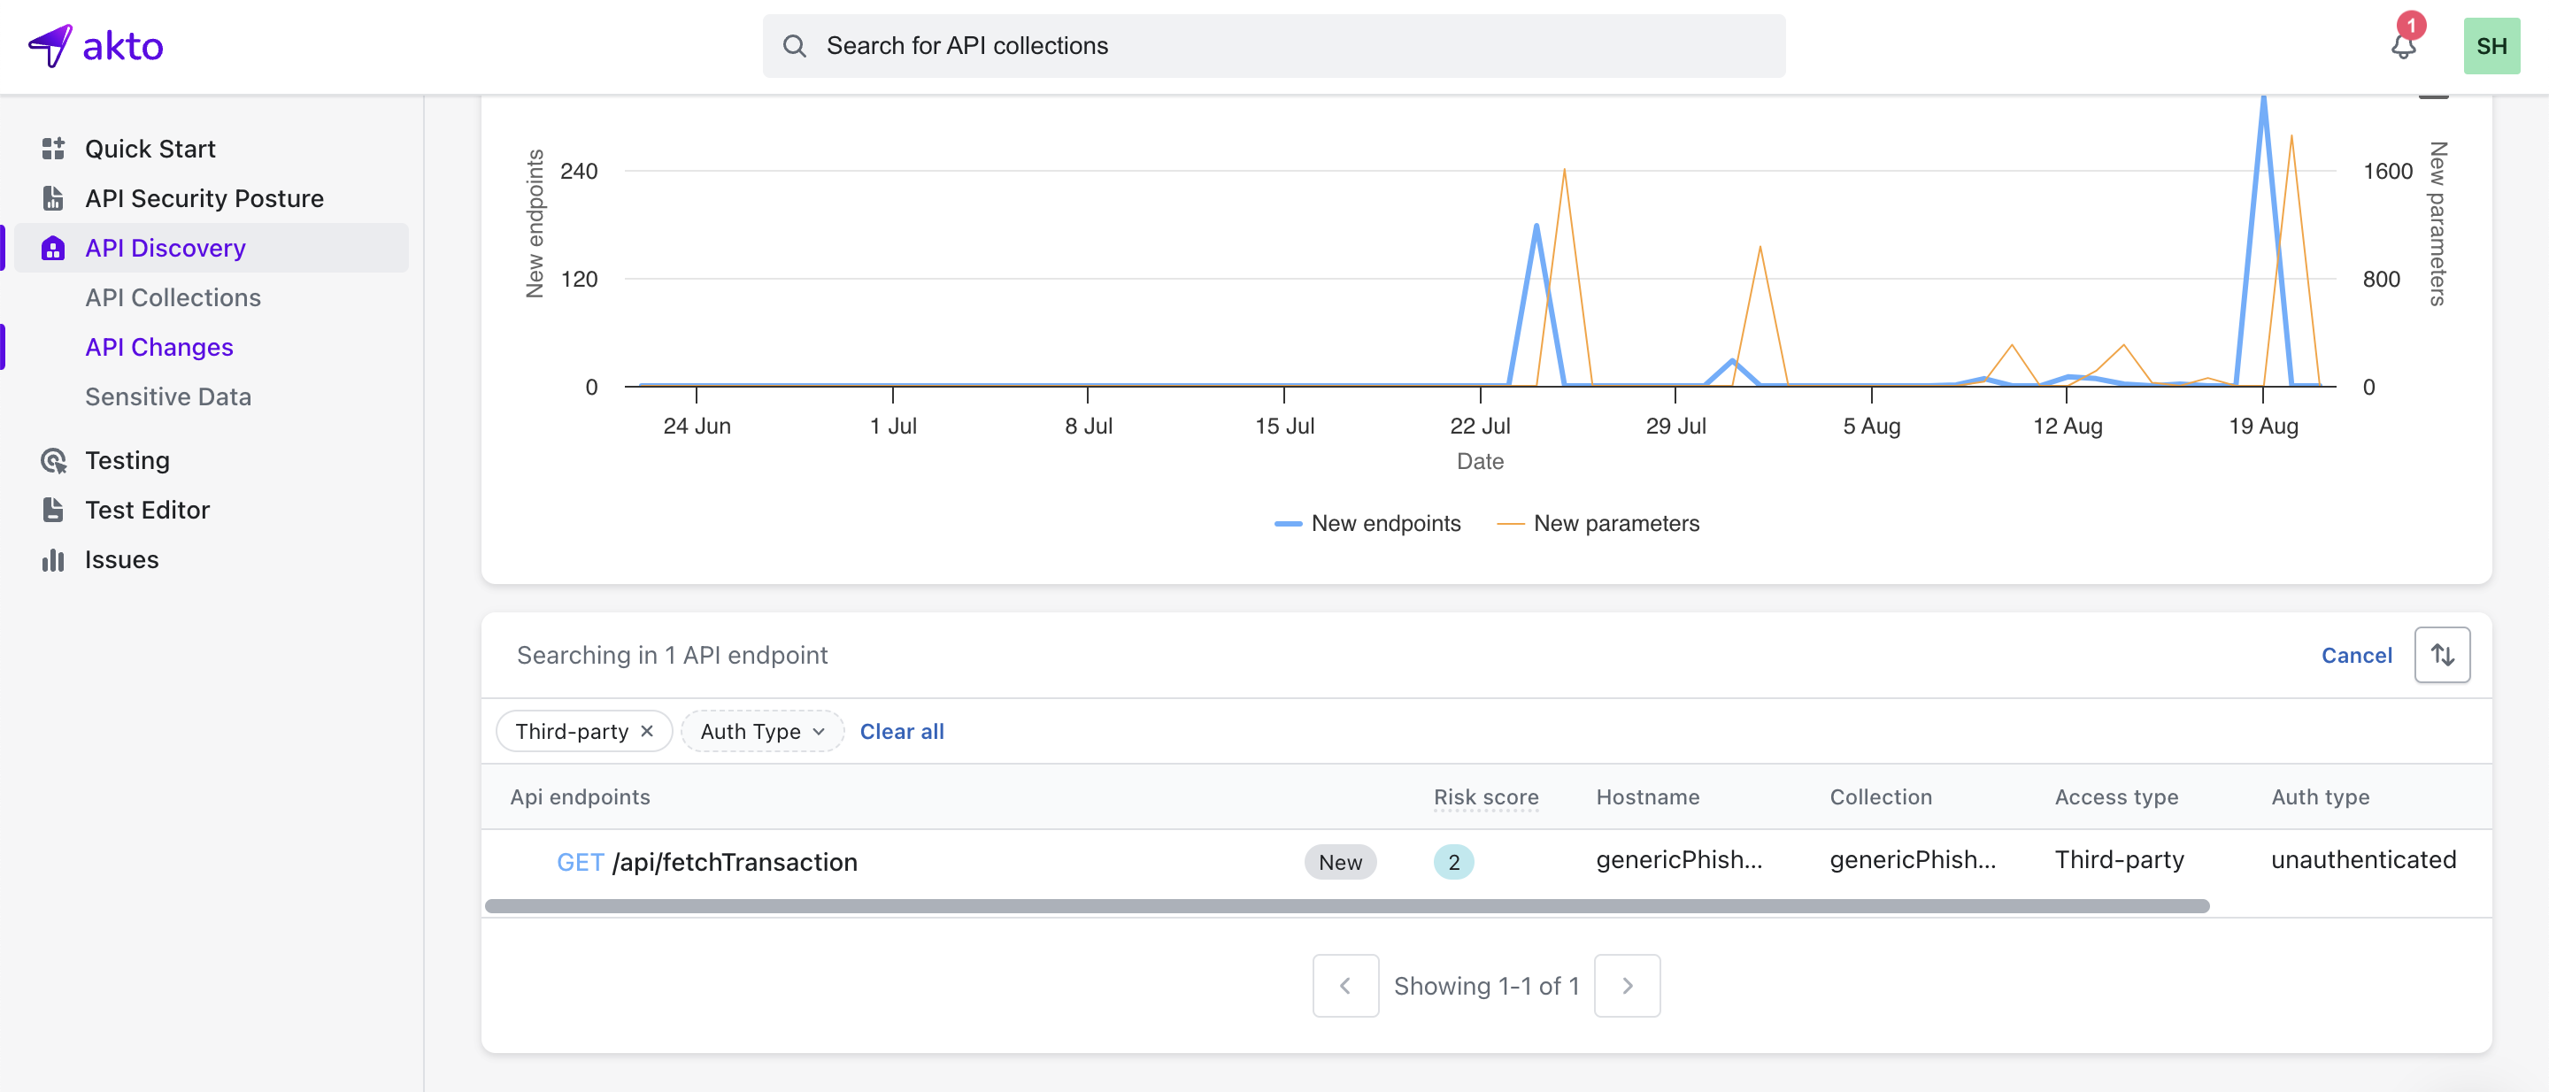Image resolution: width=2549 pixels, height=1092 pixels.
Task: Open the notifications bell
Action: pos(2403,45)
